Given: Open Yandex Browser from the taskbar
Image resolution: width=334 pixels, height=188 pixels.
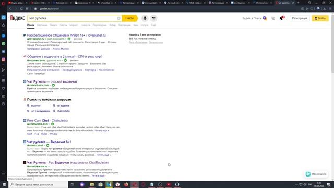Looking at the screenshot, I should [117, 184].
